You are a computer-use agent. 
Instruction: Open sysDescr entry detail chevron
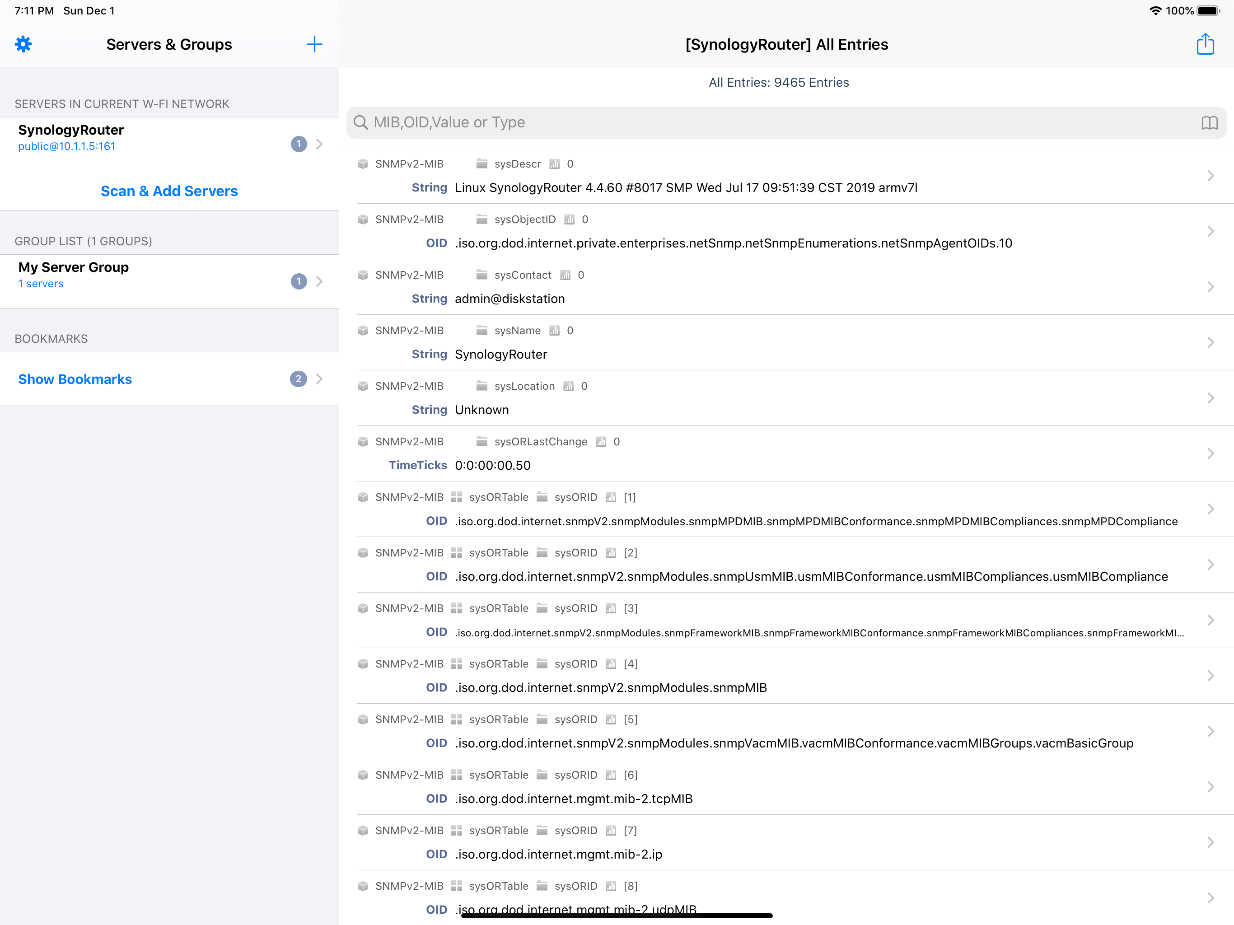(1211, 176)
